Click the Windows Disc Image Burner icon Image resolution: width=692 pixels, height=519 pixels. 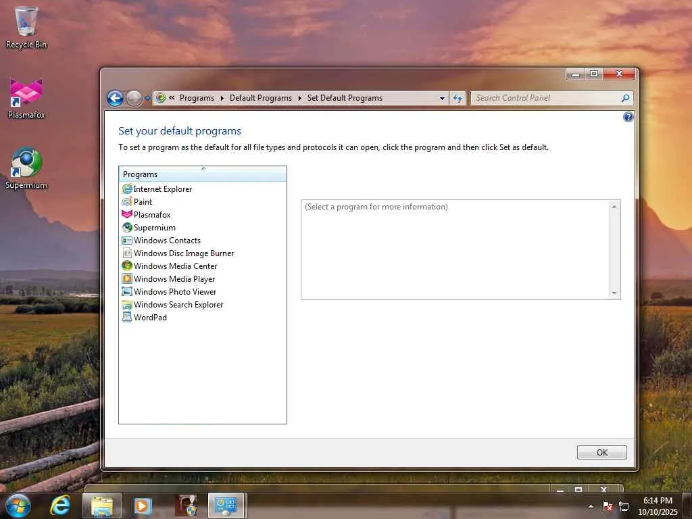point(127,253)
